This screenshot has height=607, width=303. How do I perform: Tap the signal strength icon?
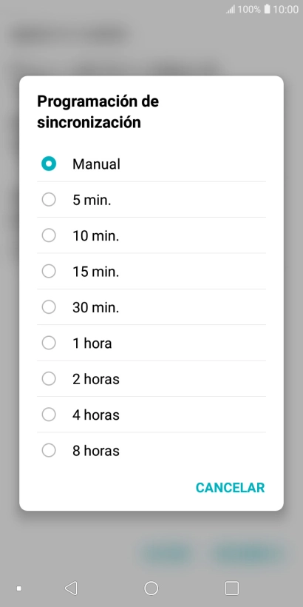pos(231,10)
